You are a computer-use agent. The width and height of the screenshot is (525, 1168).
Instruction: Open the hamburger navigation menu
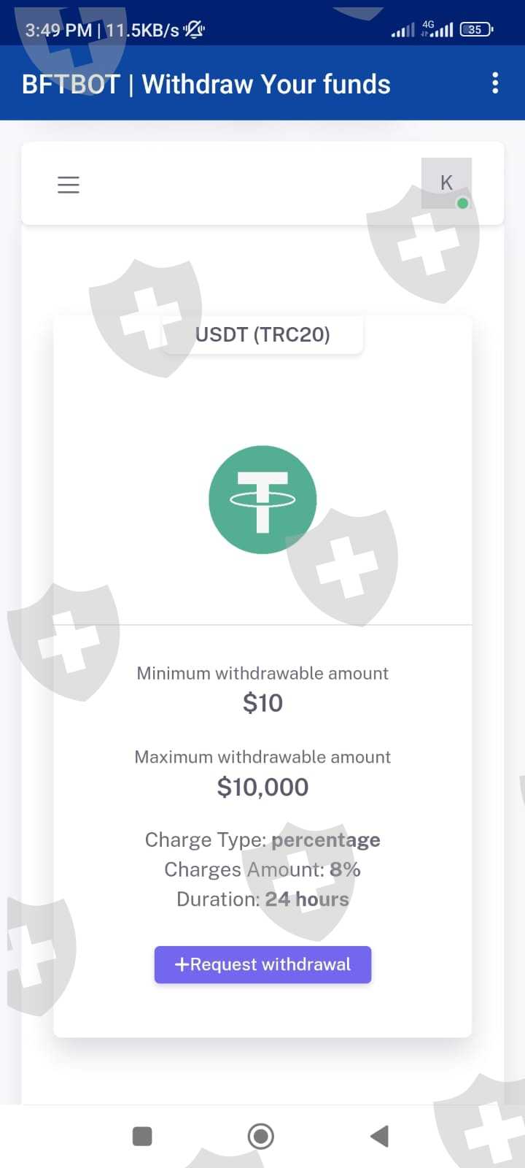[68, 185]
